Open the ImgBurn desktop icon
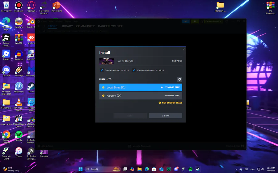Viewport: 278px width, 173px height. 19,23
